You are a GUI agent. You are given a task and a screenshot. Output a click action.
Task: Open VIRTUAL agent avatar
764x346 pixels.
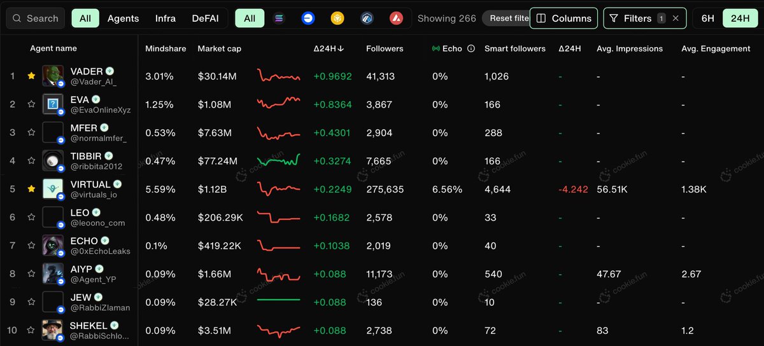coord(53,189)
